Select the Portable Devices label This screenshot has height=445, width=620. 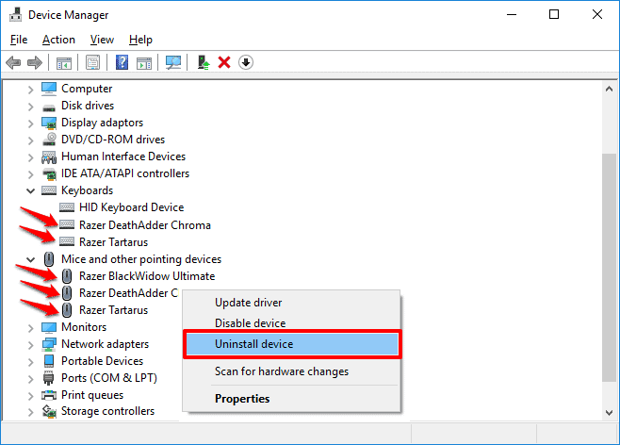(x=102, y=361)
